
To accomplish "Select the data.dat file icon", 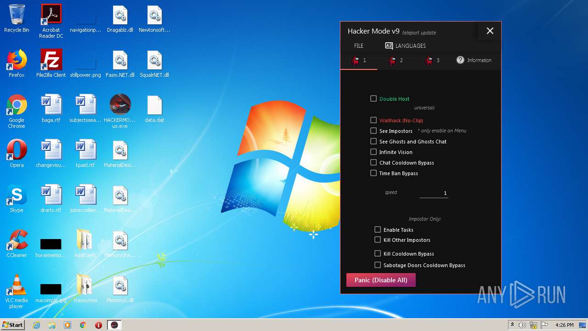I will 154,108.
